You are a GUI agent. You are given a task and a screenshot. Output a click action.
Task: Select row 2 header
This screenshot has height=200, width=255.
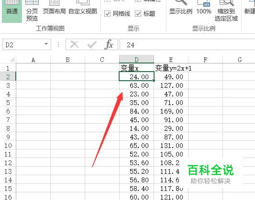[8, 76]
